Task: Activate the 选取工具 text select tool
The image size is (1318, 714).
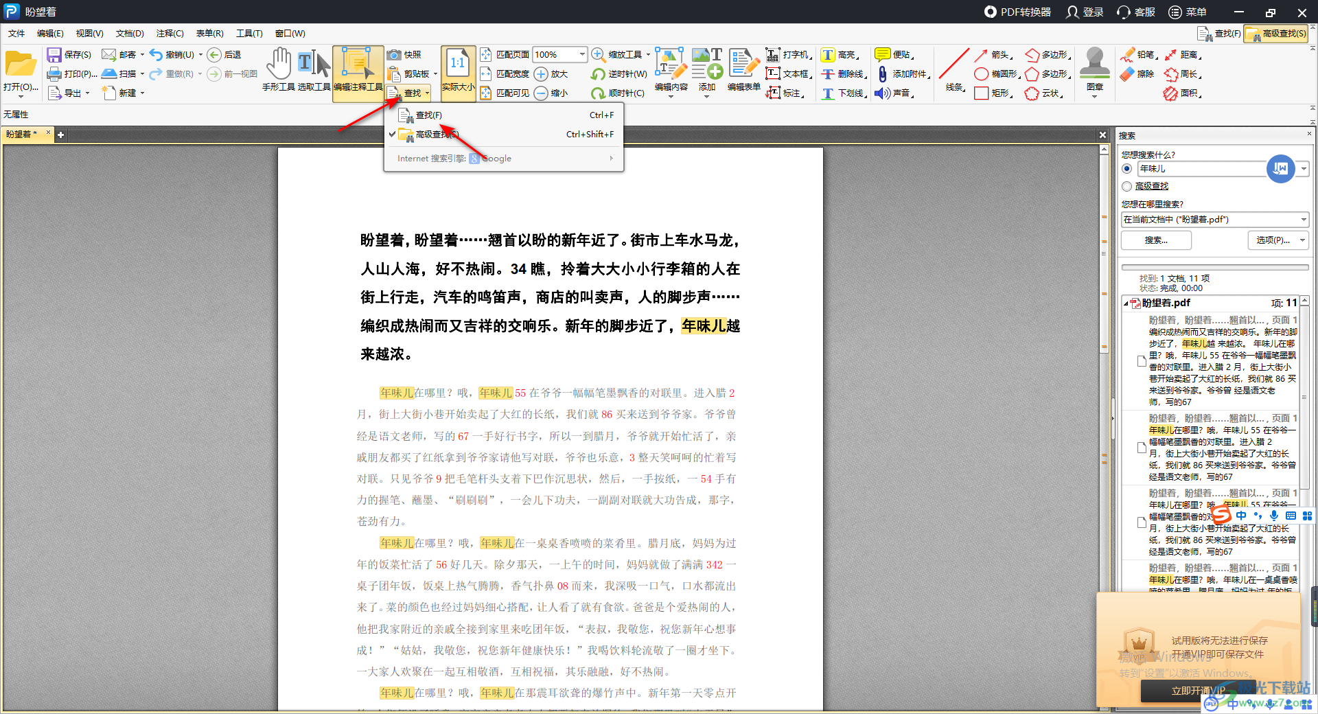Action: click(314, 69)
